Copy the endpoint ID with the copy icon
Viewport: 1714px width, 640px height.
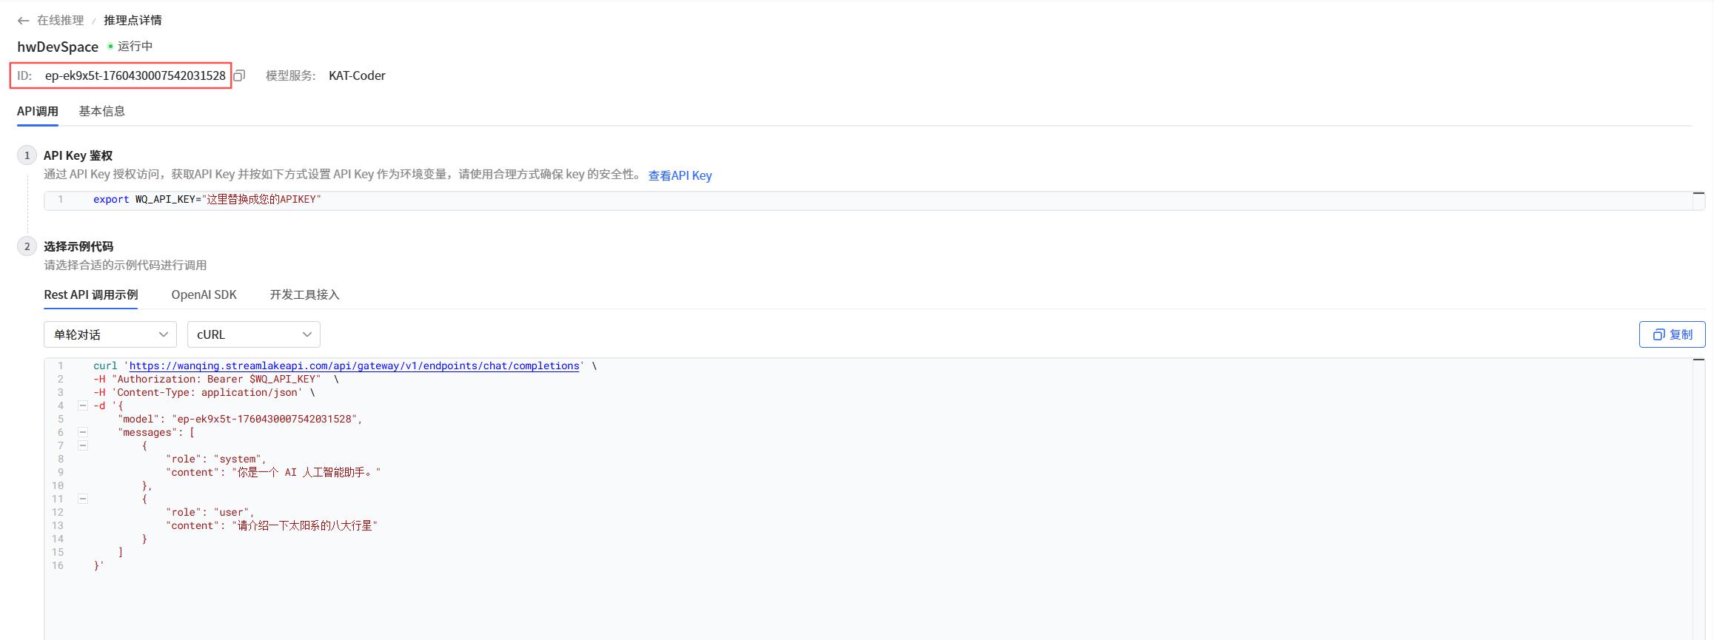(239, 75)
